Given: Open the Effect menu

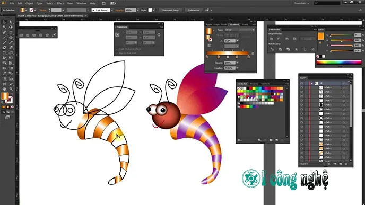Looking at the screenshot, I should (x=60, y=3).
